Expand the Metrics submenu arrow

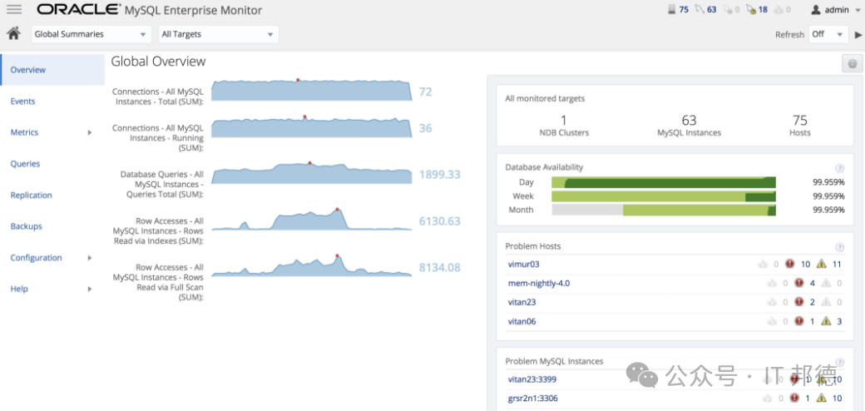click(x=89, y=132)
